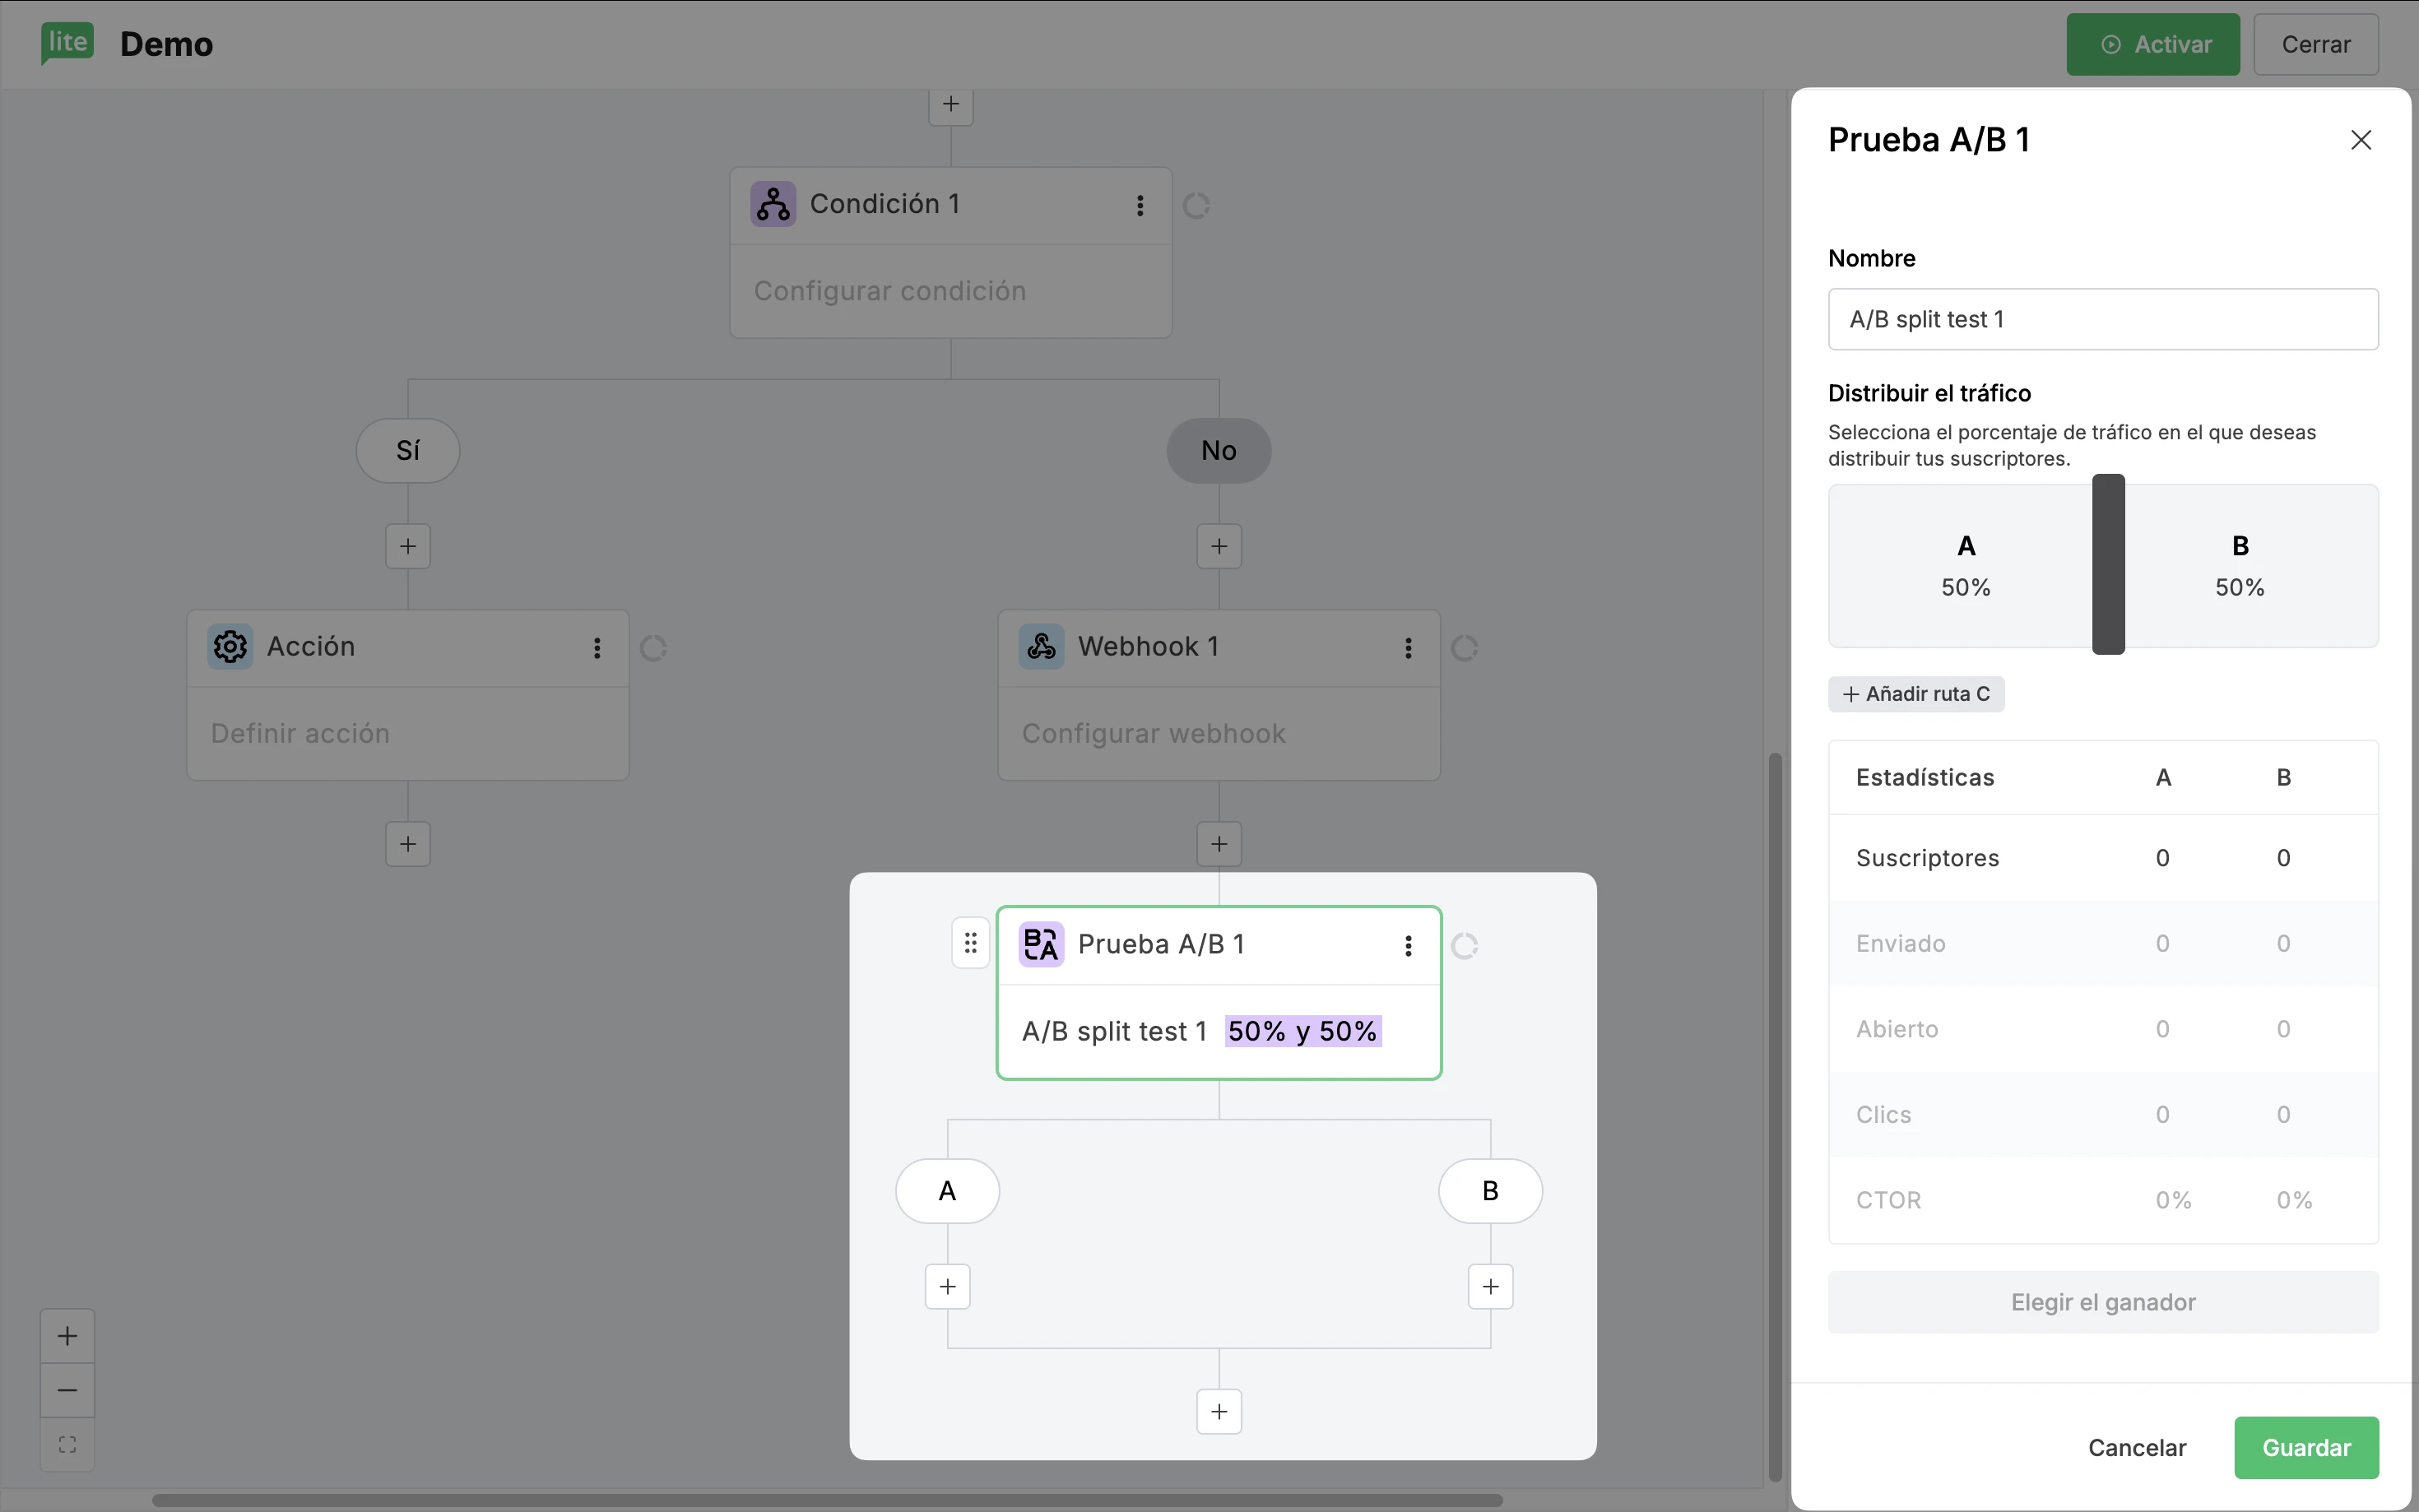Zoom in on the workflow canvas
Viewport: 2419px width, 1512px height.
pyautogui.click(x=67, y=1336)
